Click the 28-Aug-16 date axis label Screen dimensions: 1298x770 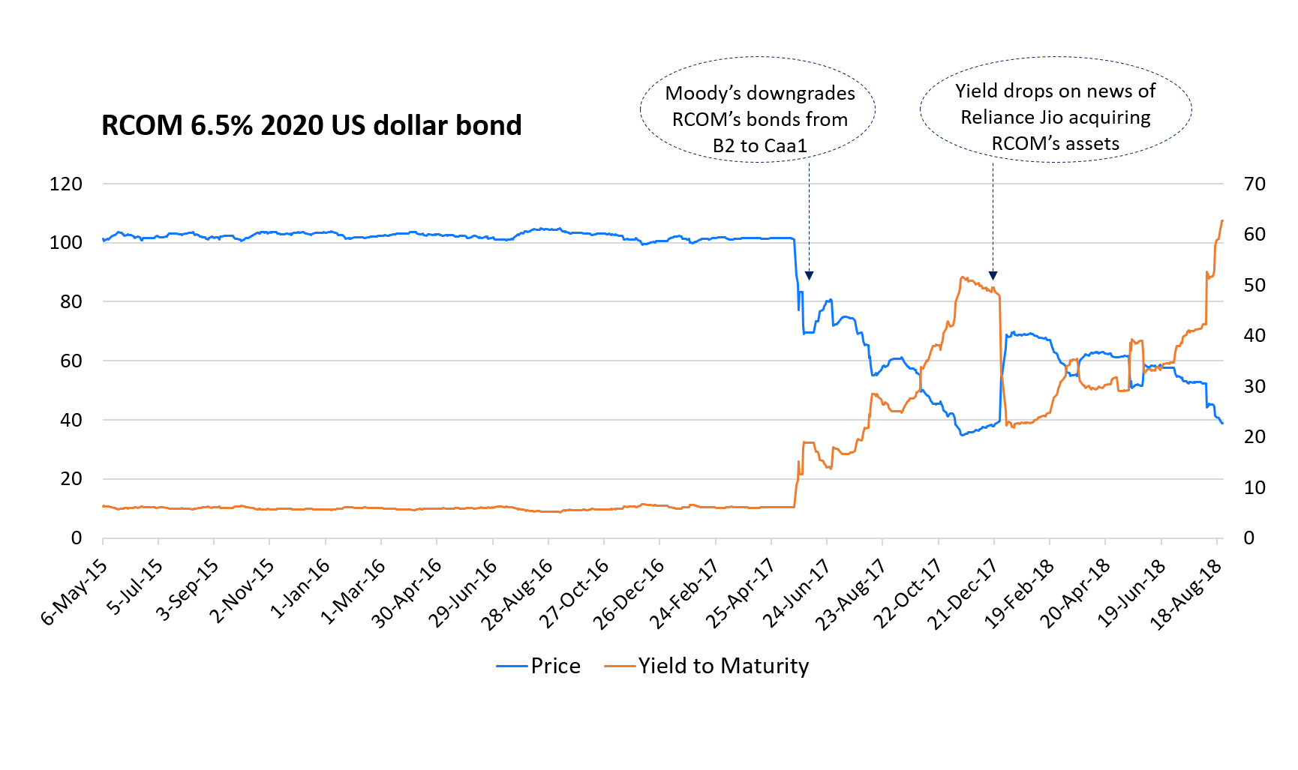(x=517, y=595)
